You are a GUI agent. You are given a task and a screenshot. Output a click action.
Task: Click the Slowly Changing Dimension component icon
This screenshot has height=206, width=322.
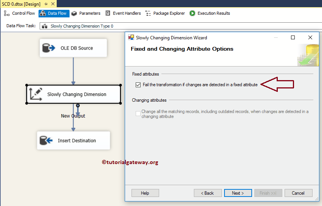point(36,94)
